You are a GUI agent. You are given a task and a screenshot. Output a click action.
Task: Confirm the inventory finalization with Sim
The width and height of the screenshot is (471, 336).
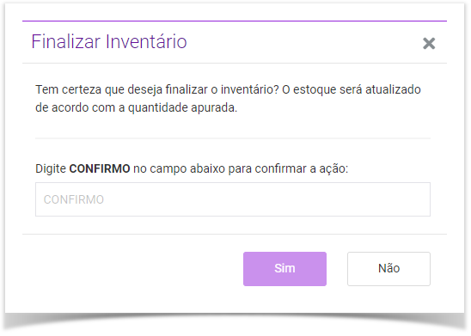(x=284, y=269)
